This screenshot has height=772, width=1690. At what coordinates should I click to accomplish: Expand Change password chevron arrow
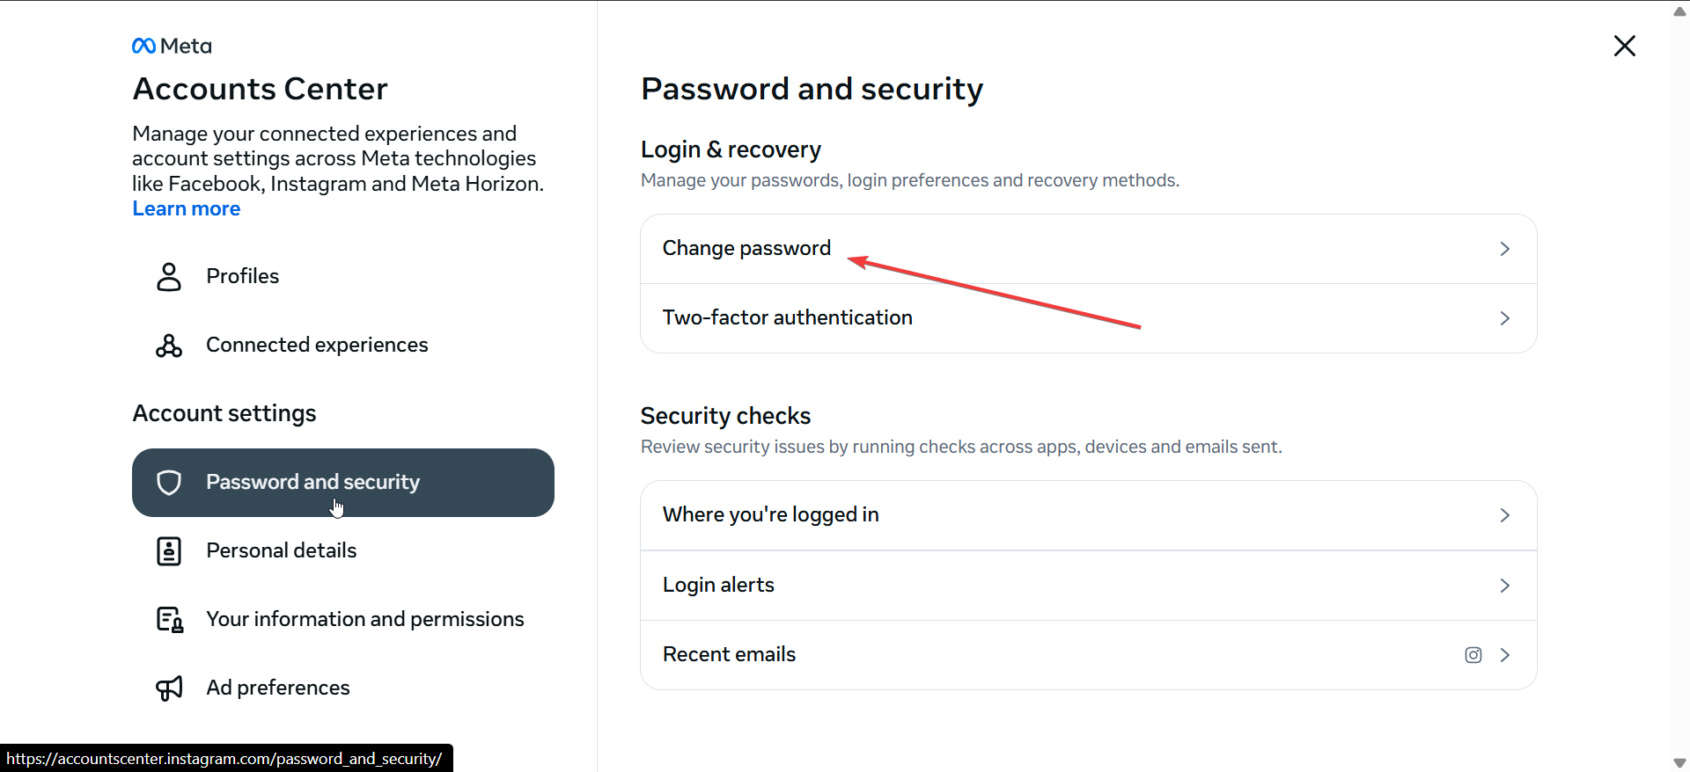tap(1505, 249)
